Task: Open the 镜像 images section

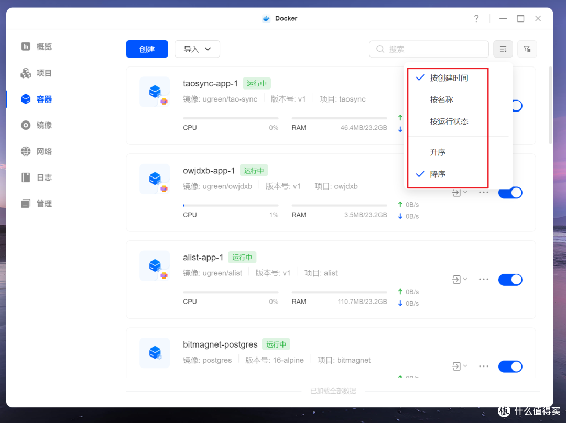Action: [x=37, y=125]
